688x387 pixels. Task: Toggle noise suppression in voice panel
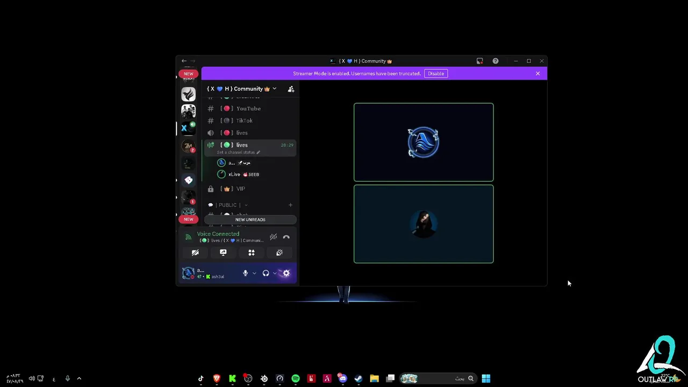(273, 237)
